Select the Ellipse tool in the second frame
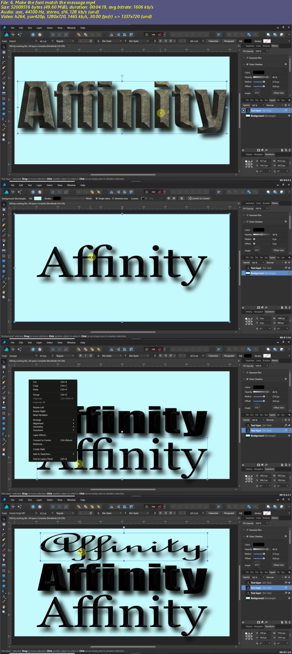Screen dimensions: 292x654 point(4,266)
